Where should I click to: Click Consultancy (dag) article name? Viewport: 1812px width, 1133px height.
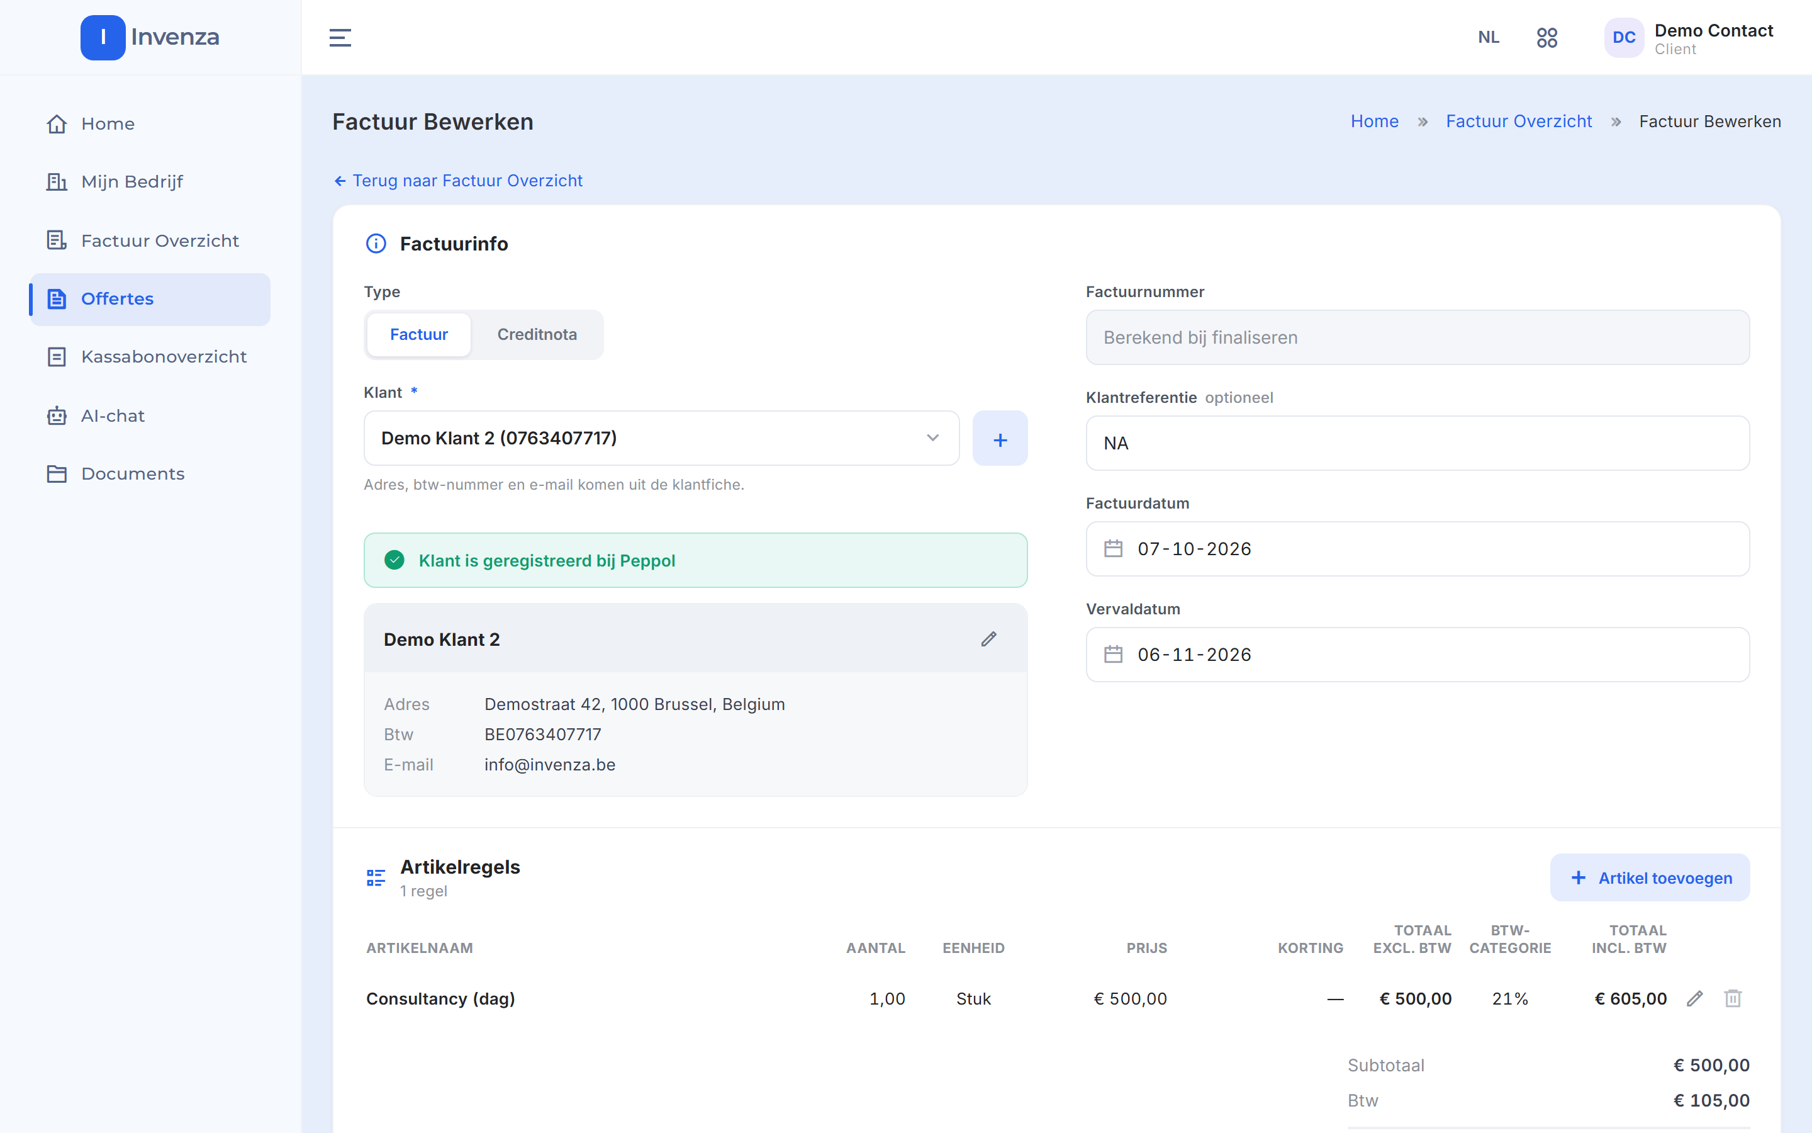(440, 999)
